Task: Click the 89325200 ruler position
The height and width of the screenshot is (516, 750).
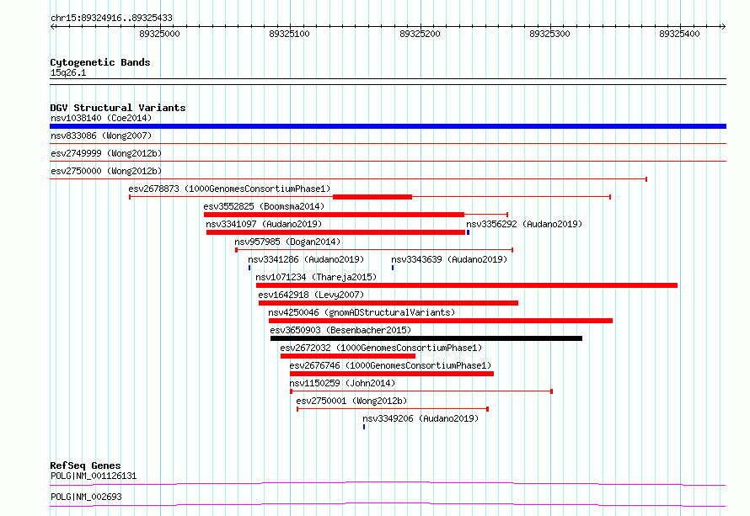Action: (420, 34)
